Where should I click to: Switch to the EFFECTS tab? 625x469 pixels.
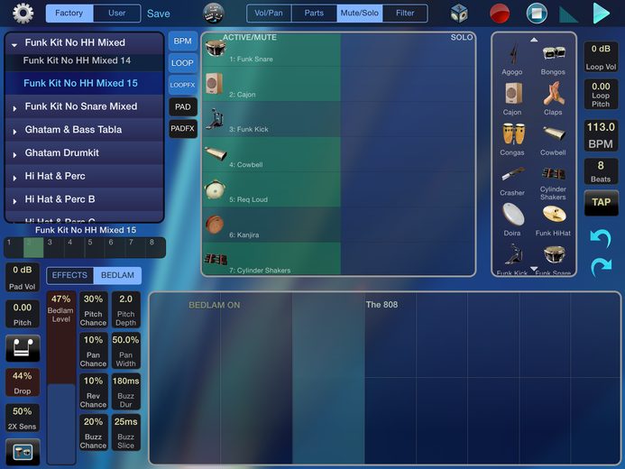[69, 275]
